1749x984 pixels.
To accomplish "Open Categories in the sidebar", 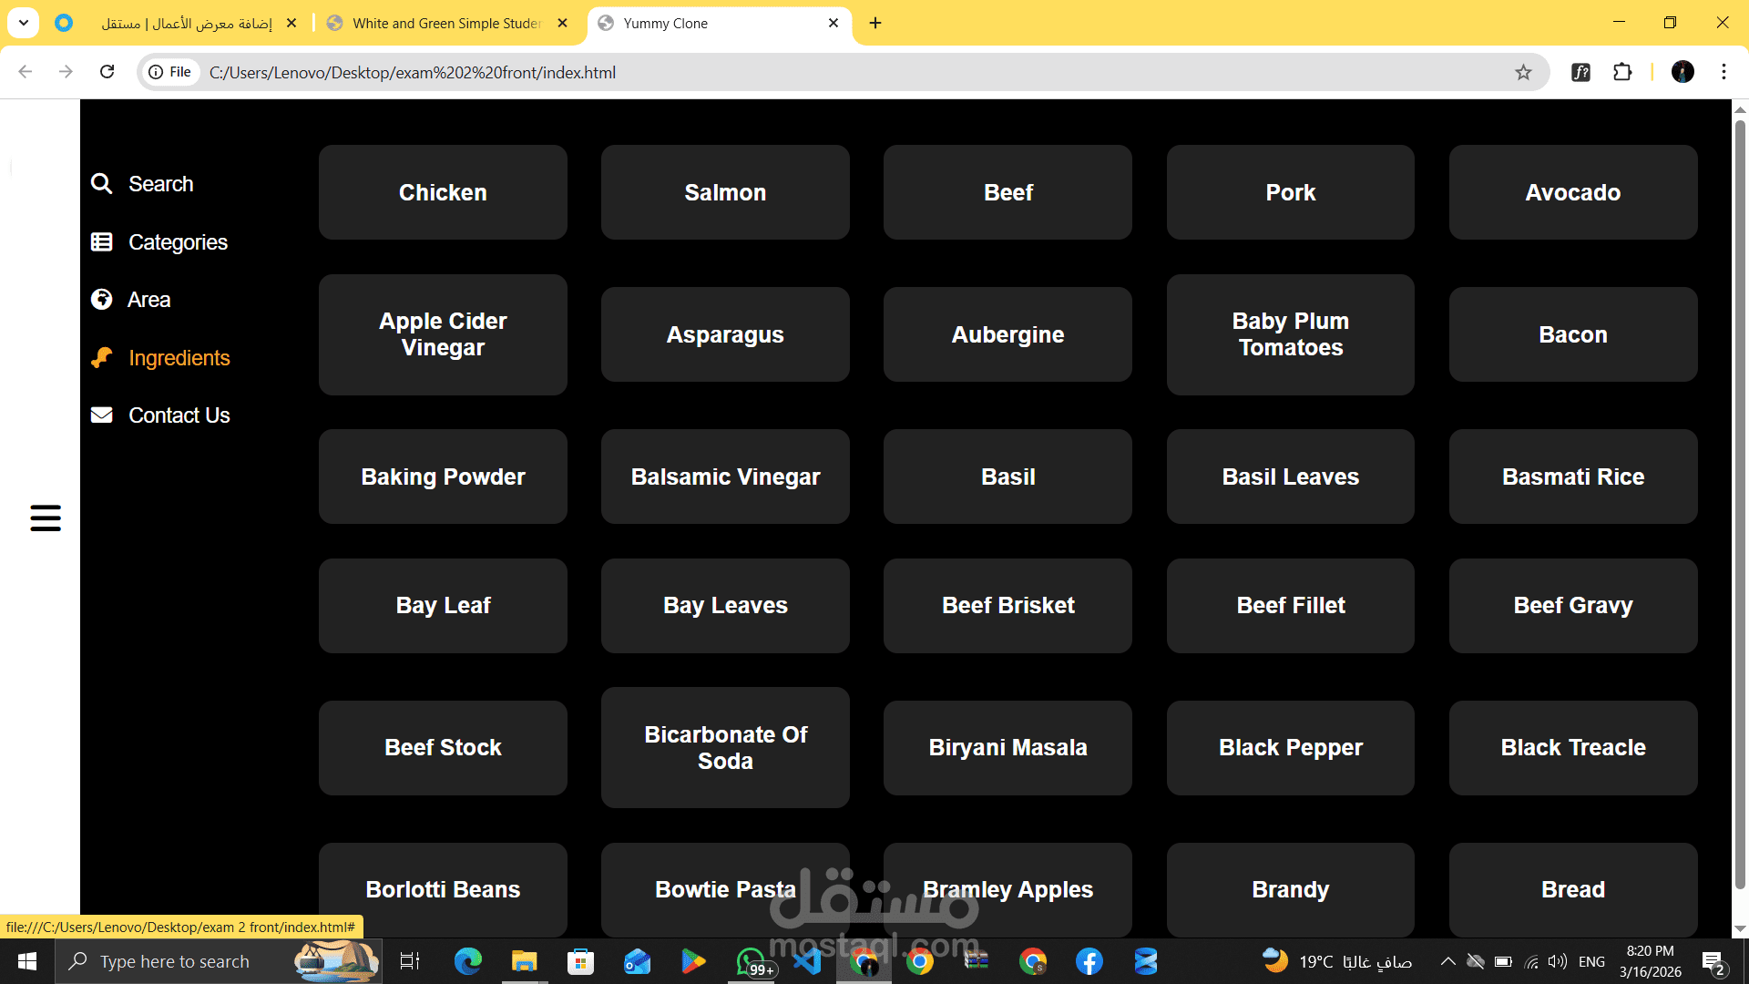I will click(x=159, y=242).
